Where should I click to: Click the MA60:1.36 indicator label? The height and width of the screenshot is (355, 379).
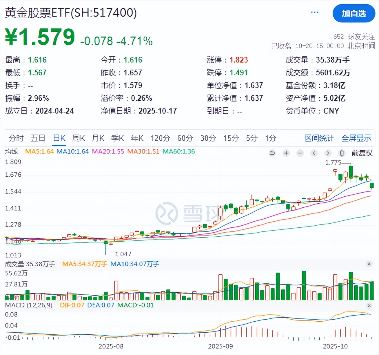point(178,151)
